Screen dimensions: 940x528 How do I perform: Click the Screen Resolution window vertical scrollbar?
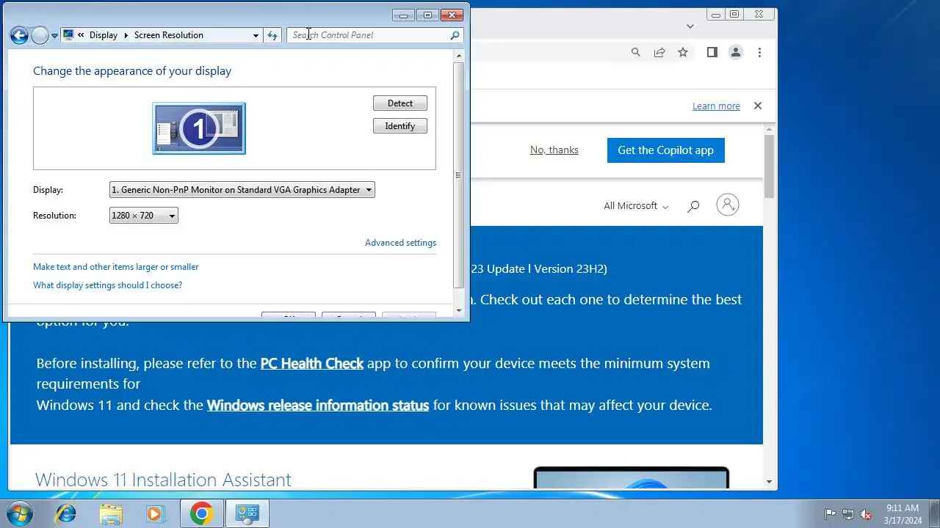point(459,175)
